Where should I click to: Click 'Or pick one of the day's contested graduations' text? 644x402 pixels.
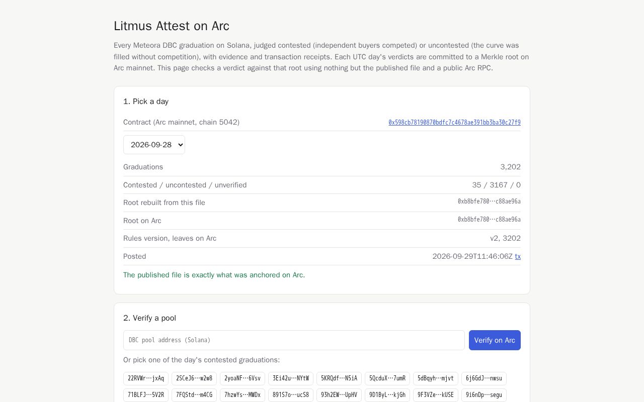201,360
